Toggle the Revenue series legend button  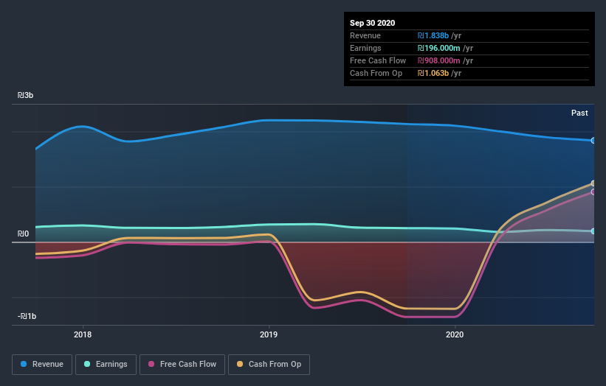tap(42, 365)
